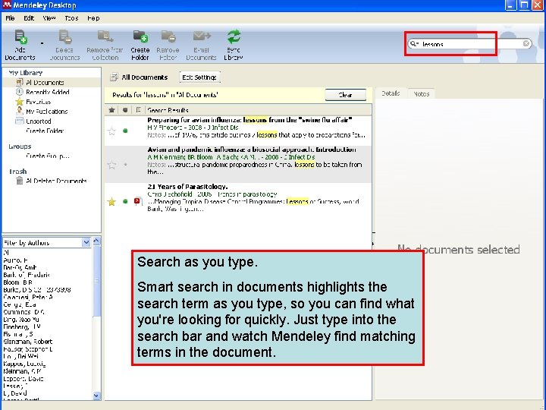This screenshot has height=410, width=546.
Task: Select All Documents in My Library
Action: pos(52,83)
